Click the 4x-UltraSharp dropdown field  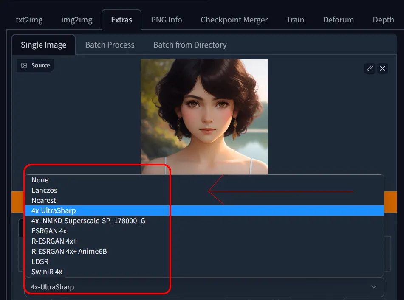tap(205, 287)
